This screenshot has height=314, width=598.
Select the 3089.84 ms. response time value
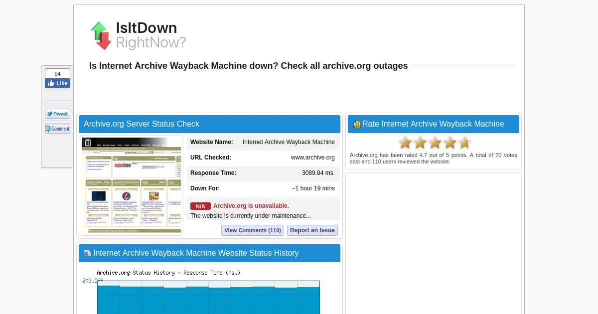(x=318, y=173)
